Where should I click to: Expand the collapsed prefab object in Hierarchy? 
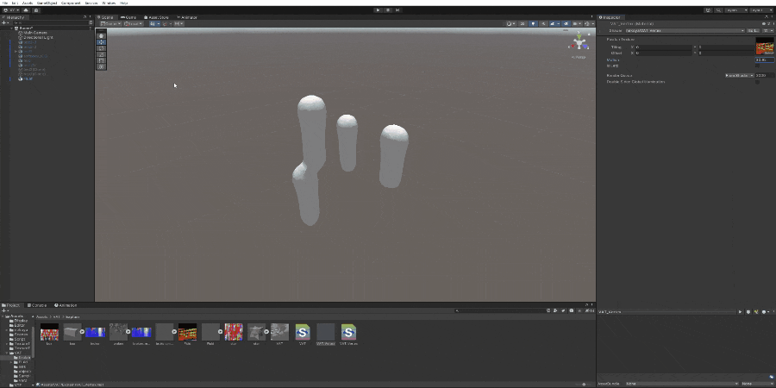16,52
